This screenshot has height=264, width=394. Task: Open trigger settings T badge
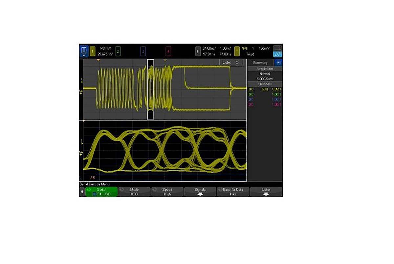237,51
